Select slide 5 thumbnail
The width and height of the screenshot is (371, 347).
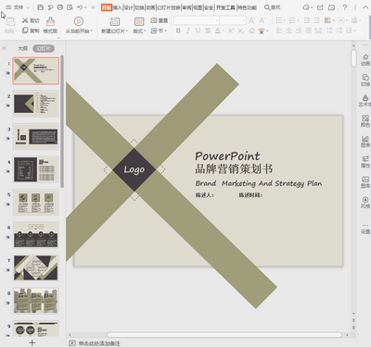35,203
